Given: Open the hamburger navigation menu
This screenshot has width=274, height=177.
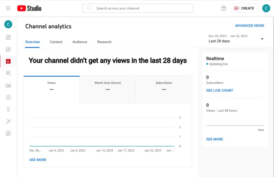Looking at the screenshot, I should pyautogui.click(x=8, y=8).
